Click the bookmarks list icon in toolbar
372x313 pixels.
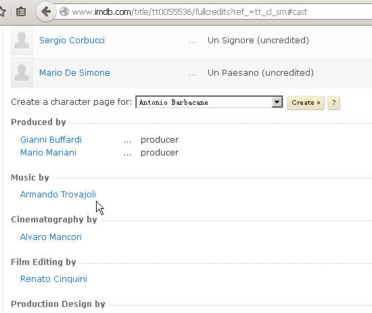pyautogui.click(x=21, y=11)
